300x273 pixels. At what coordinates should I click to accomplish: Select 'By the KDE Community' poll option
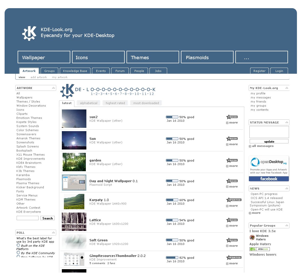pyautogui.click(x=18, y=253)
